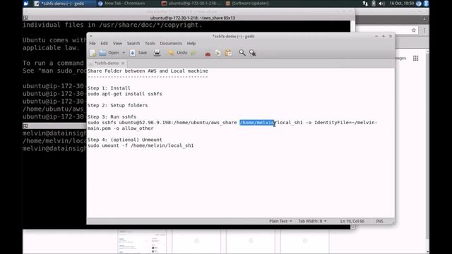Image resolution: width=452 pixels, height=254 pixels.
Task: Close the *sshfs-demo tab
Action: tap(123, 63)
